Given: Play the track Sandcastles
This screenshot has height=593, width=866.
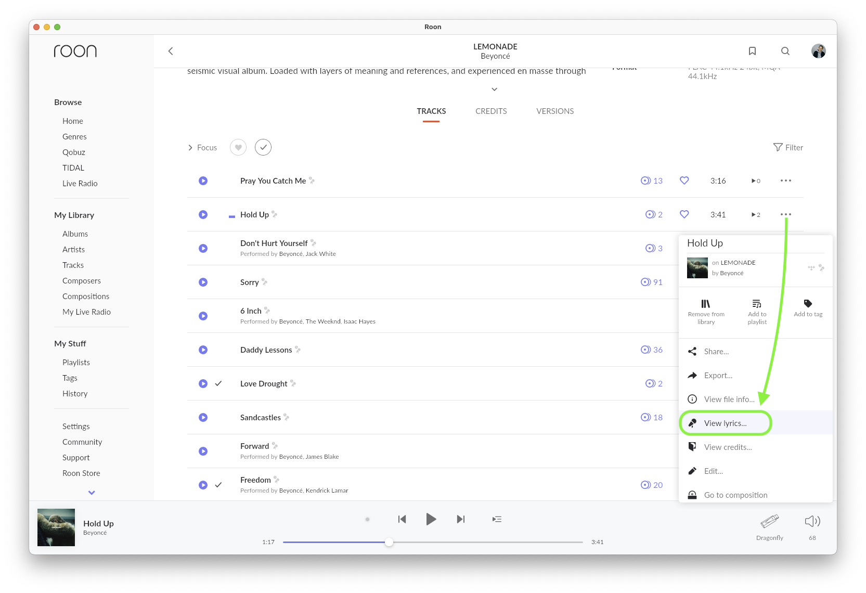Looking at the screenshot, I should pyautogui.click(x=203, y=417).
